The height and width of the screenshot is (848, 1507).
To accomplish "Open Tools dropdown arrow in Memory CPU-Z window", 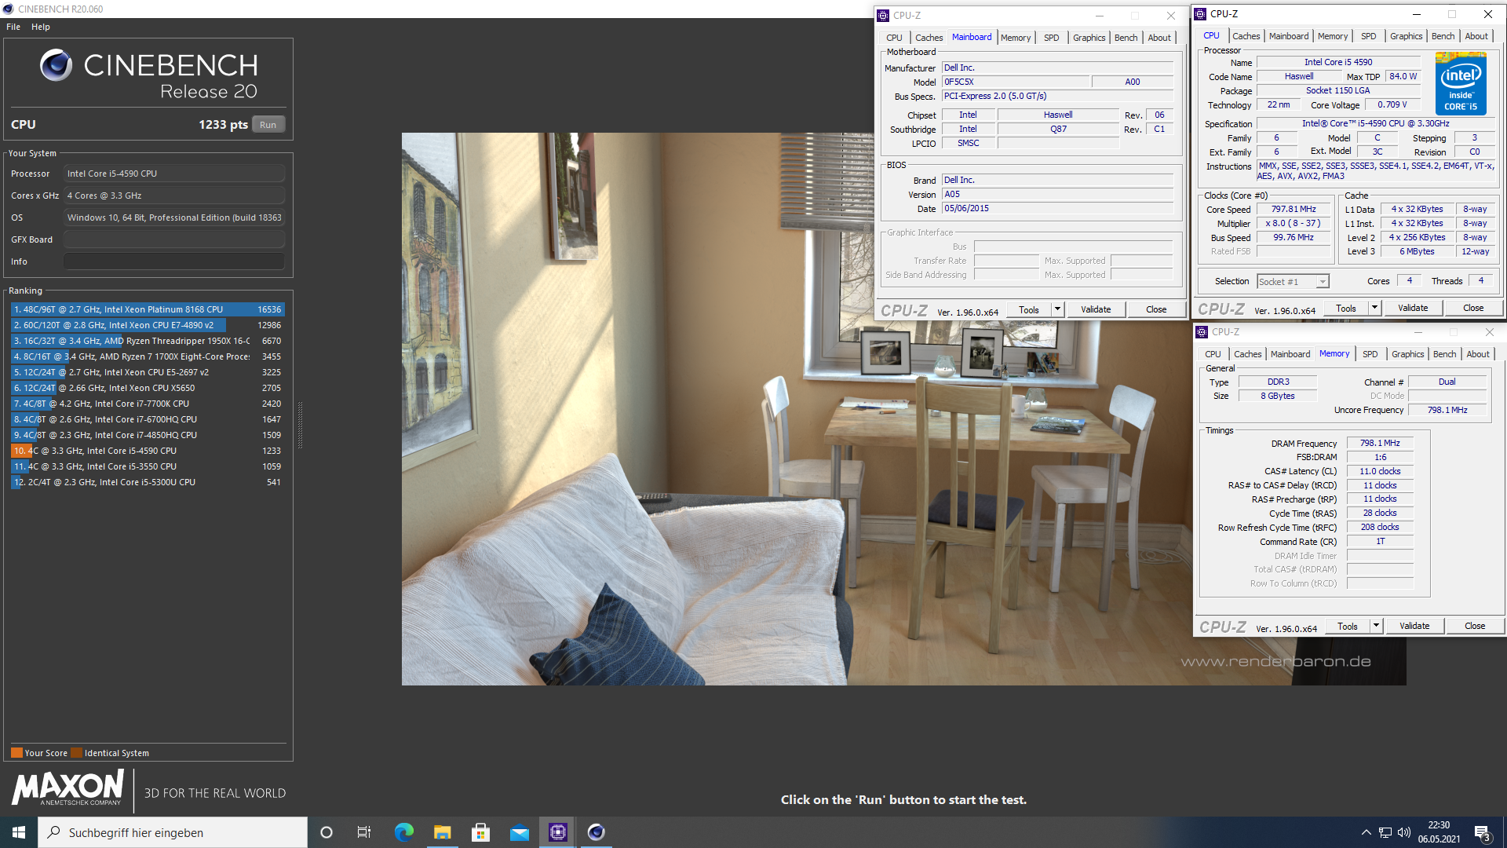I will tap(1376, 627).
